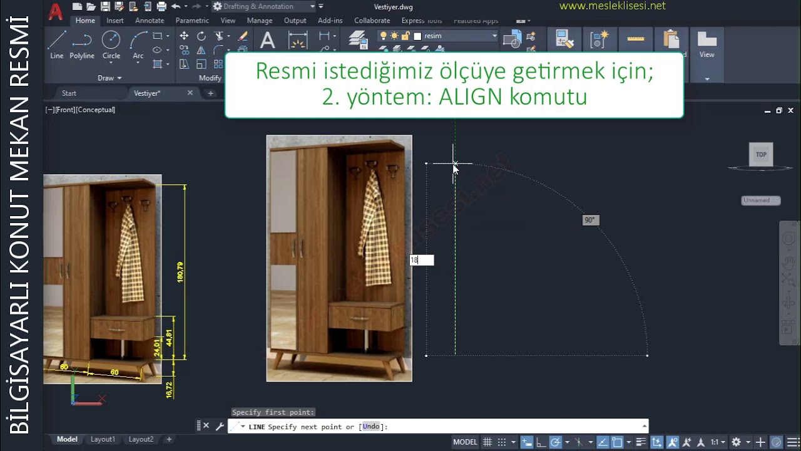The width and height of the screenshot is (801, 451).
Task: Click the Save icon
Action: (x=105, y=6)
